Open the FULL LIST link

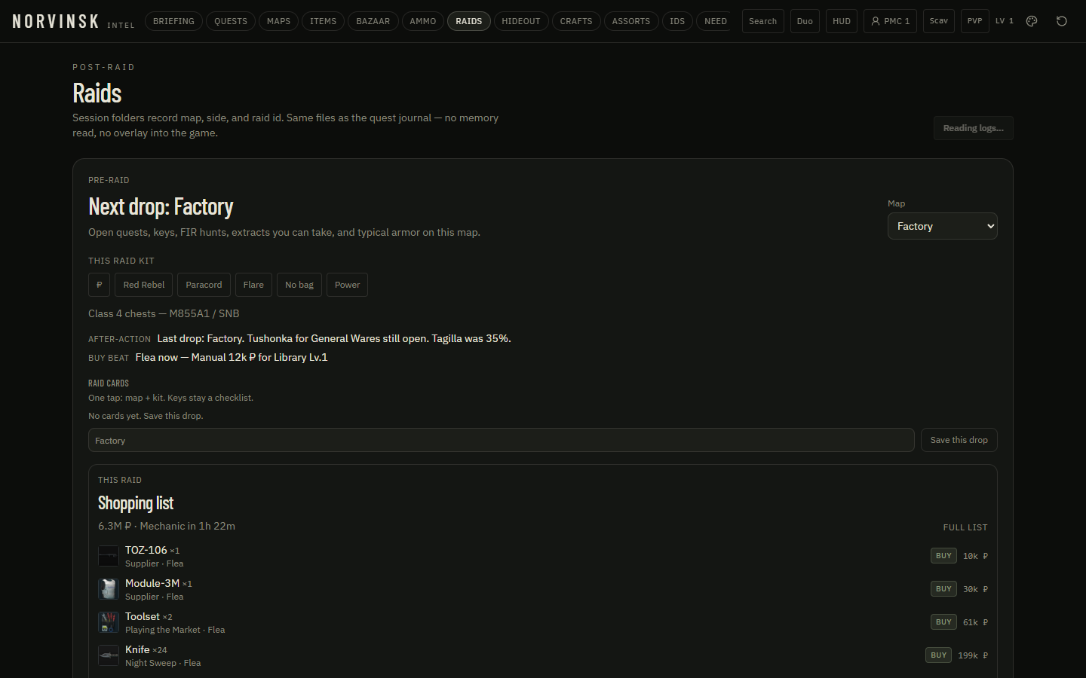pyautogui.click(x=965, y=527)
